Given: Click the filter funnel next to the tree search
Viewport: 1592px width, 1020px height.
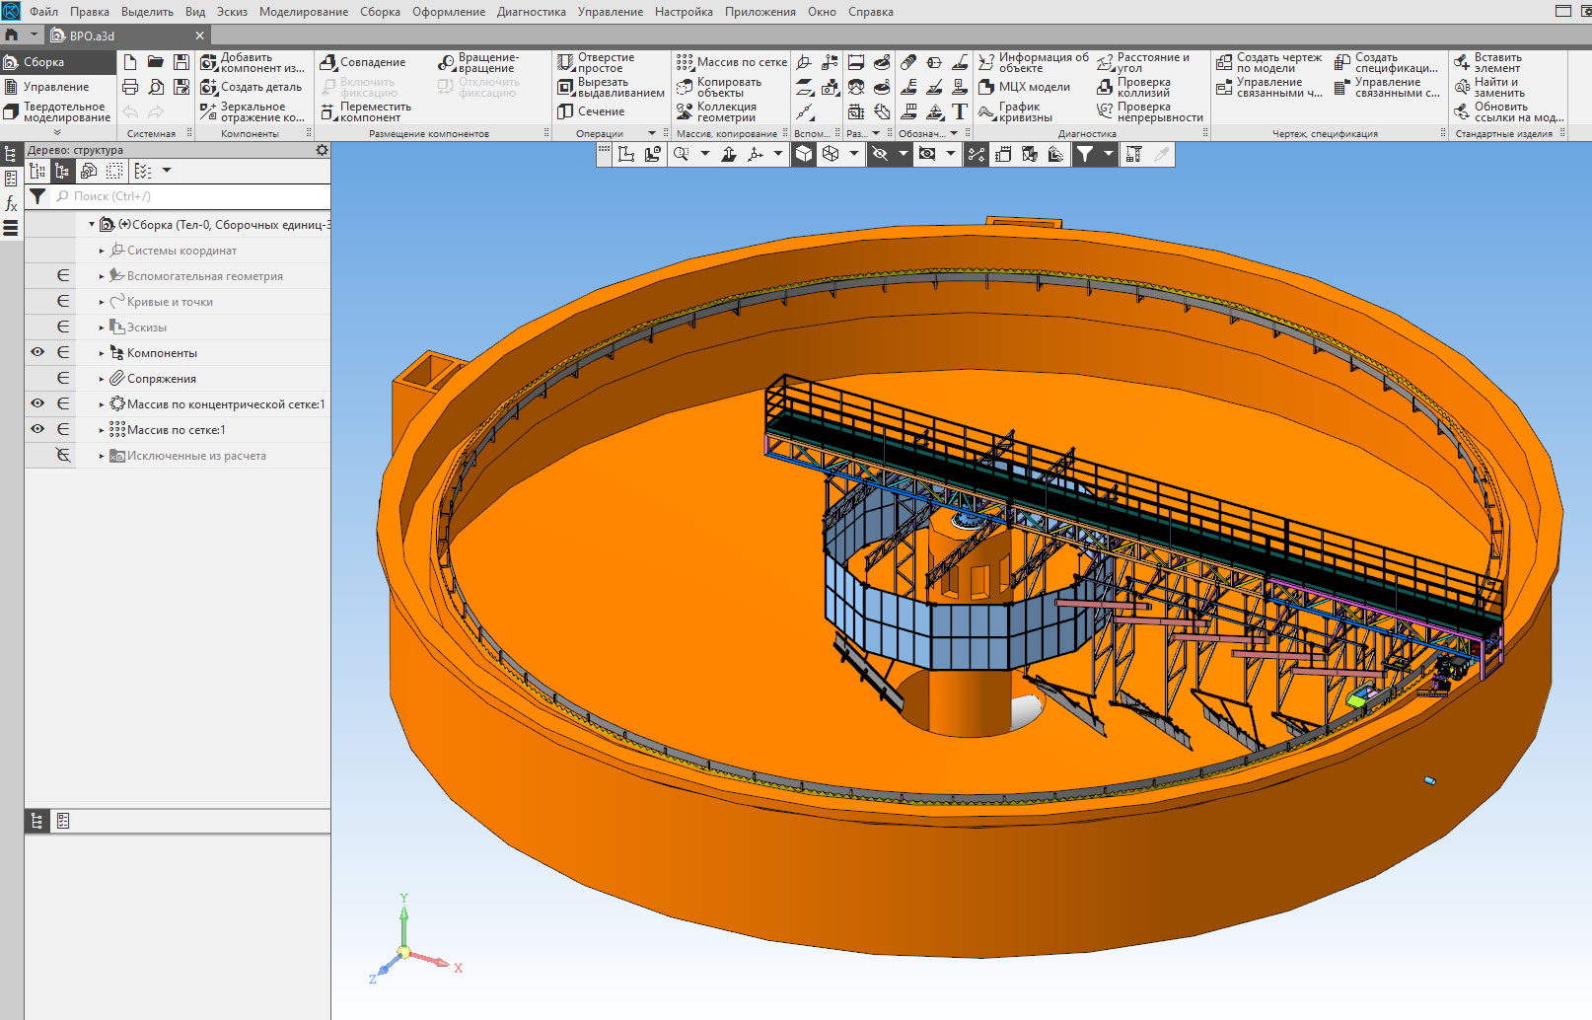Looking at the screenshot, I should (37, 196).
